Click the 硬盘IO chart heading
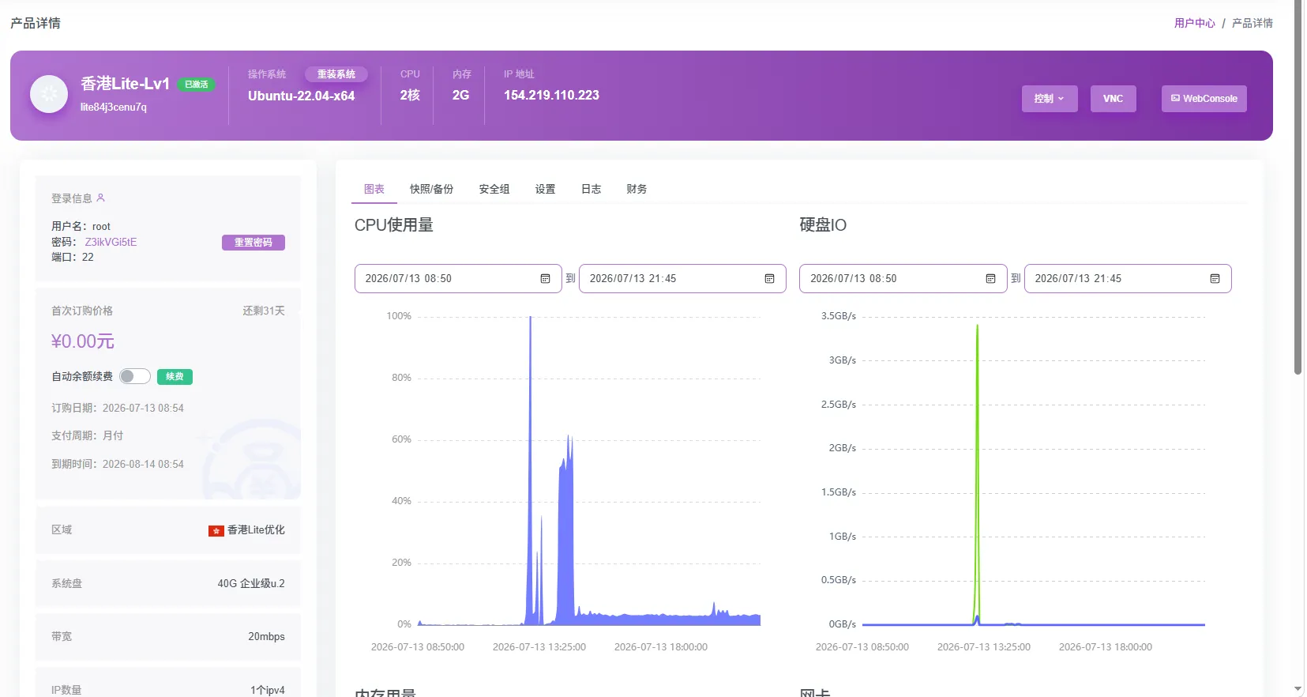The width and height of the screenshot is (1307, 697). [823, 225]
